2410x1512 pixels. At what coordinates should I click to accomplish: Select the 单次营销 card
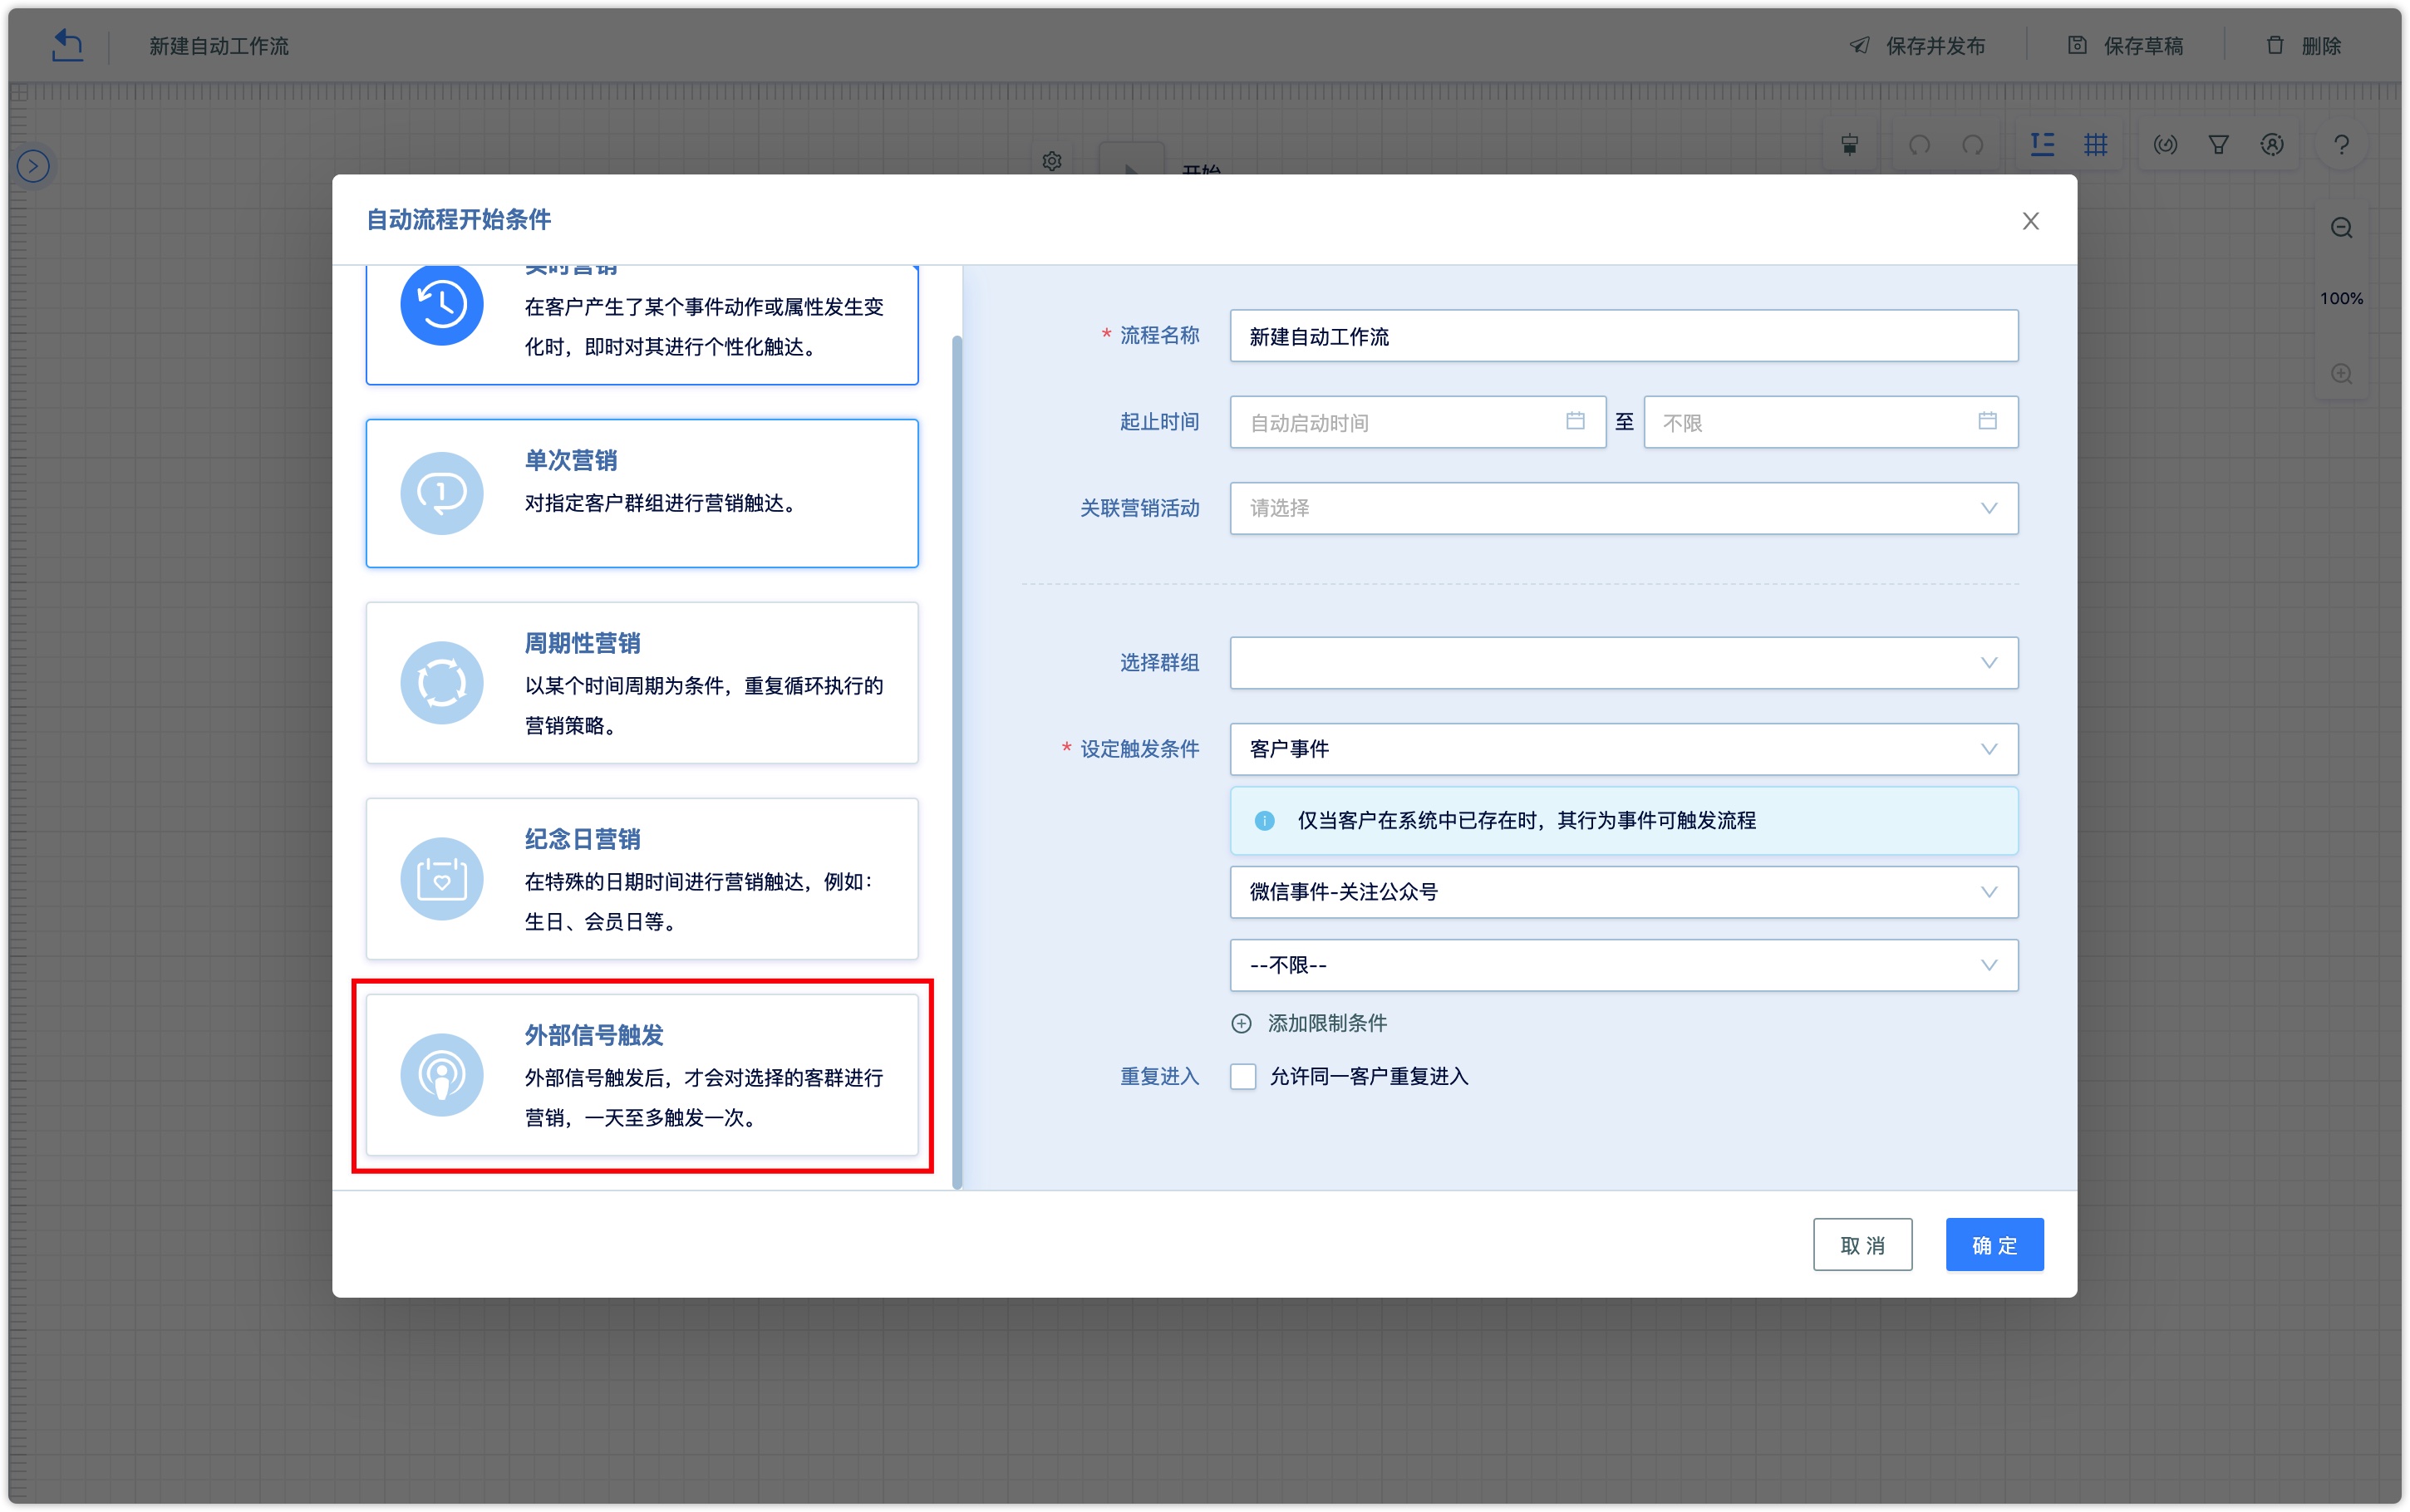[642, 493]
